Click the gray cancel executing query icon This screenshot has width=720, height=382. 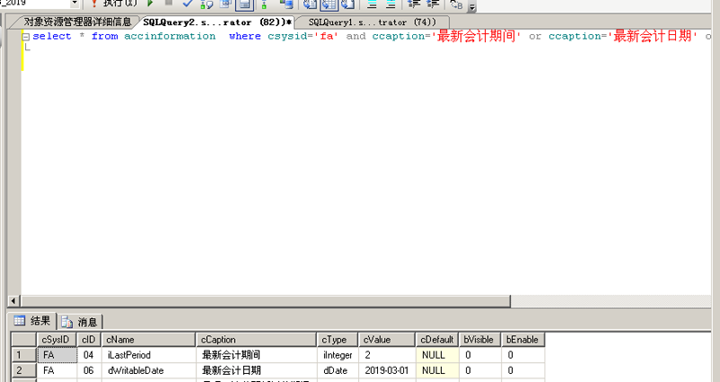pos(168,4)
